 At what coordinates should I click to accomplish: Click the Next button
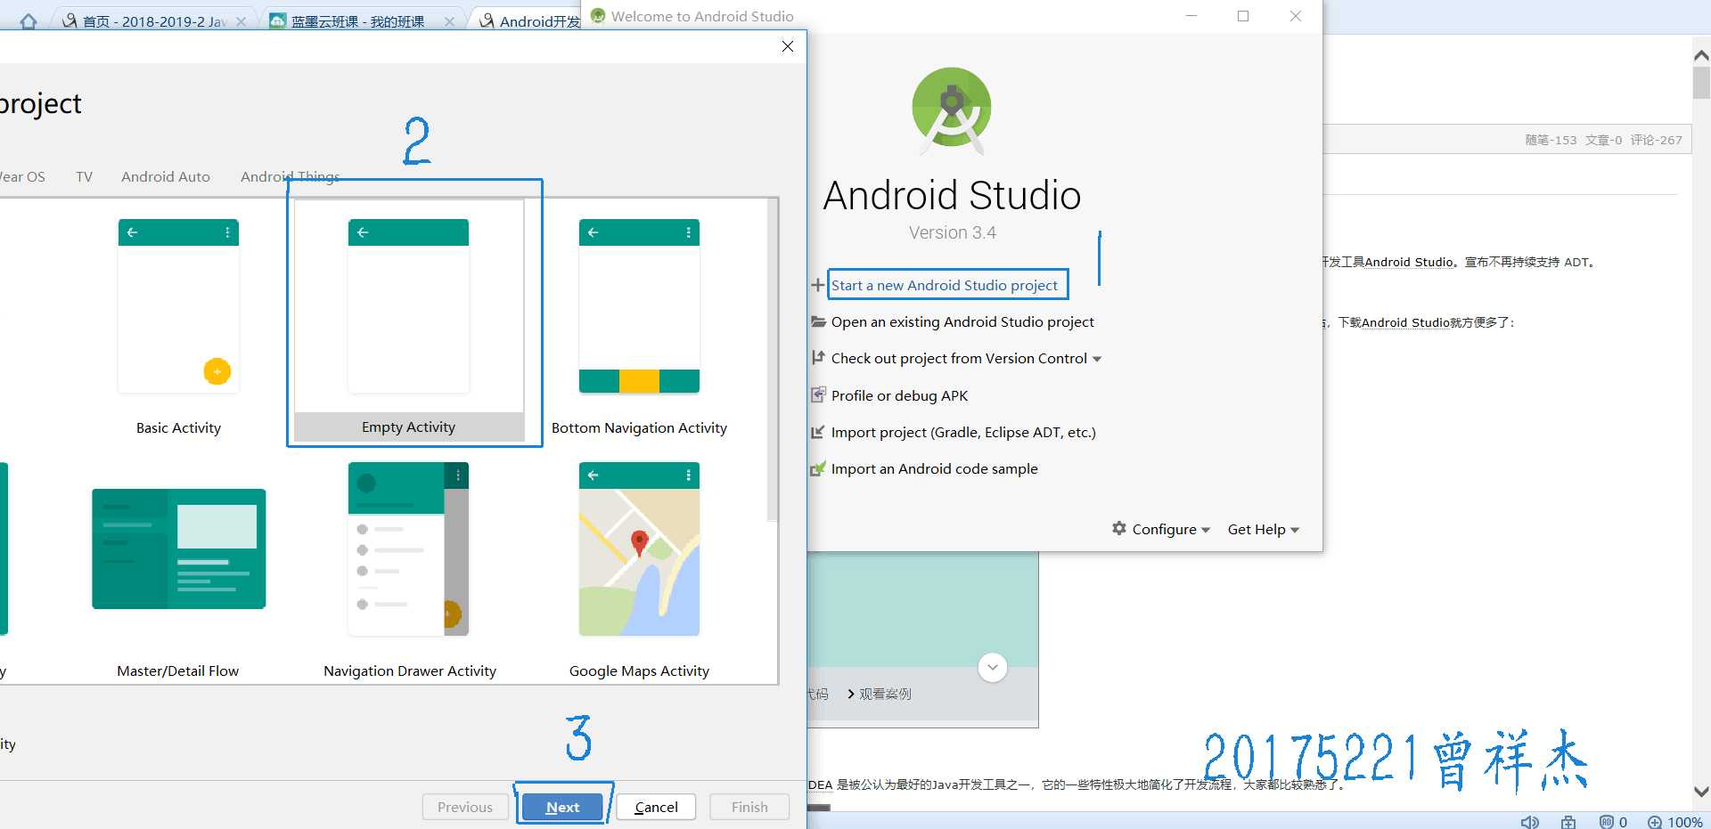pos(563,807)
